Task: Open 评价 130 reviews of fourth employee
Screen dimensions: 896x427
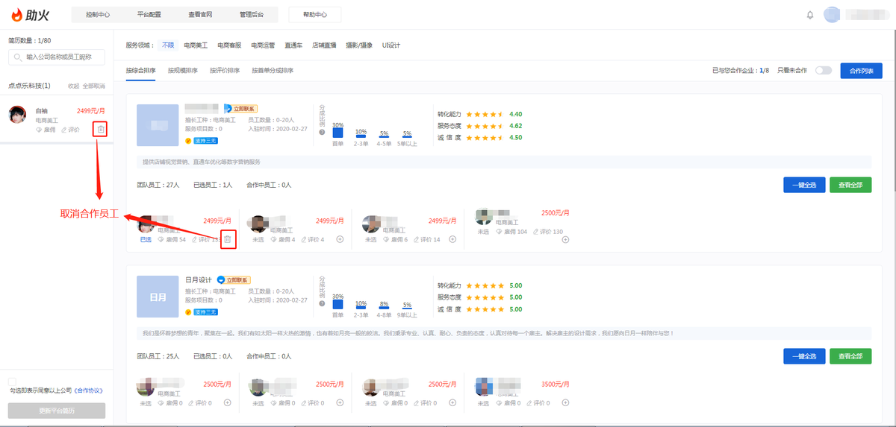Action: tap(547, 232)
